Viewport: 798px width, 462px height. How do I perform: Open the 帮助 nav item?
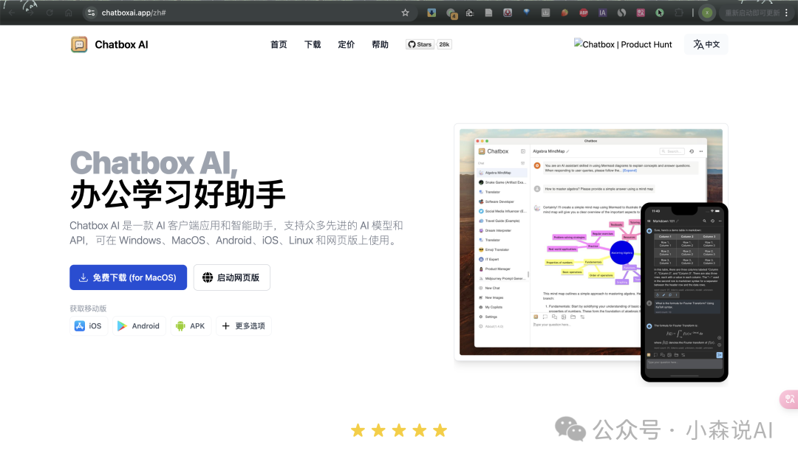point(381,45)
